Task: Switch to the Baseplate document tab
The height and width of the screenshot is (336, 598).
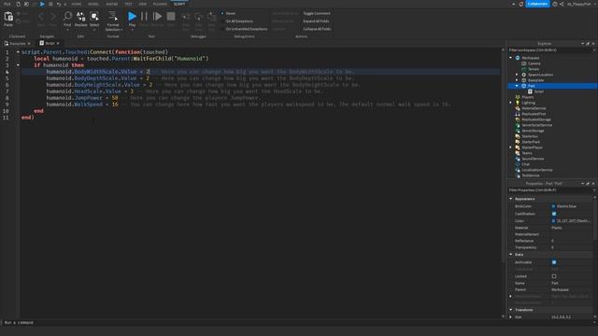Action: pos(17,44)
